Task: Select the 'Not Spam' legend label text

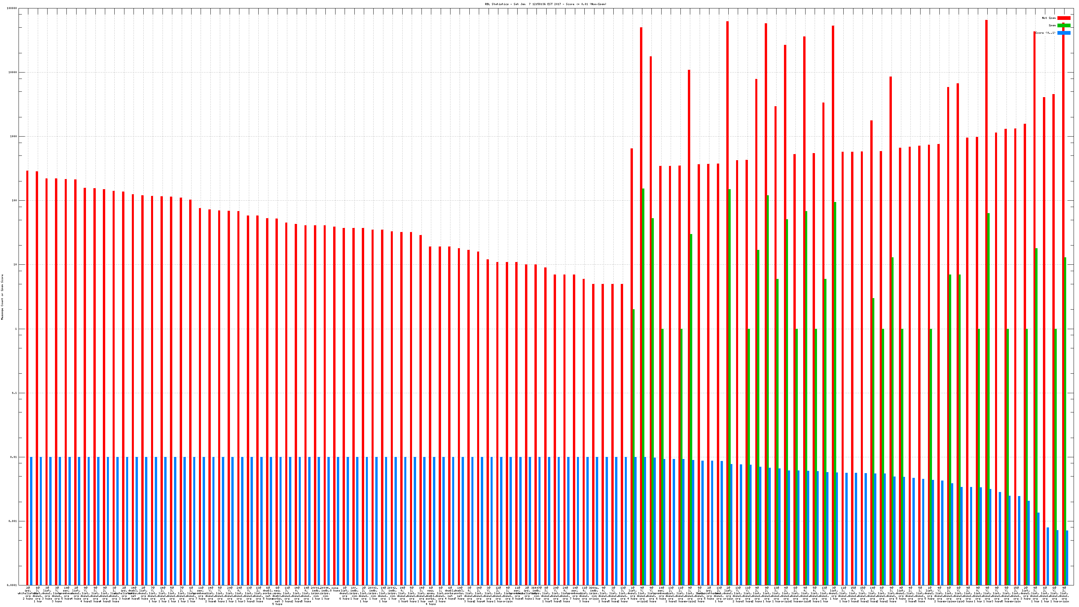Action: (1049, 18)
